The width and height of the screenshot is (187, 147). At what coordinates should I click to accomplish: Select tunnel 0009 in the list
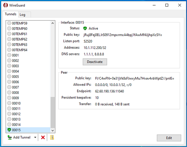pyautogui.click(x=28, y=98)
